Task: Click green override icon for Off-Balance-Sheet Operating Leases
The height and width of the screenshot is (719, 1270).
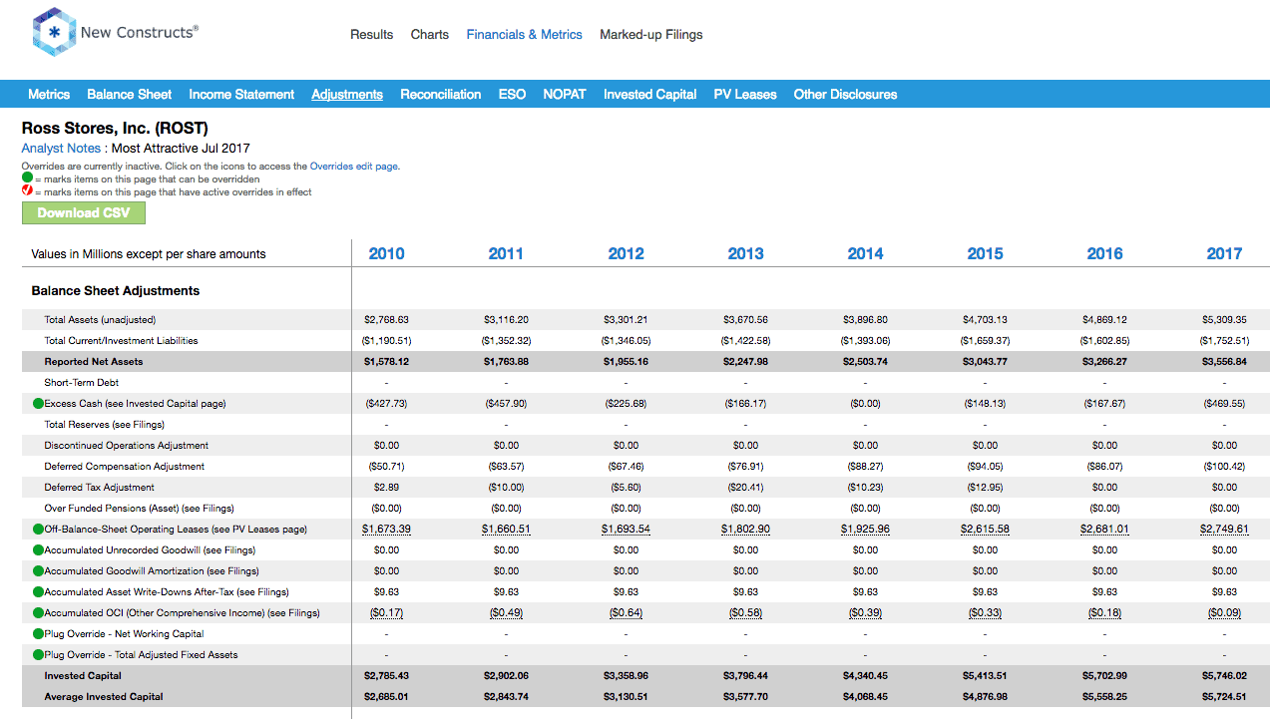Action: click(38, 530)
